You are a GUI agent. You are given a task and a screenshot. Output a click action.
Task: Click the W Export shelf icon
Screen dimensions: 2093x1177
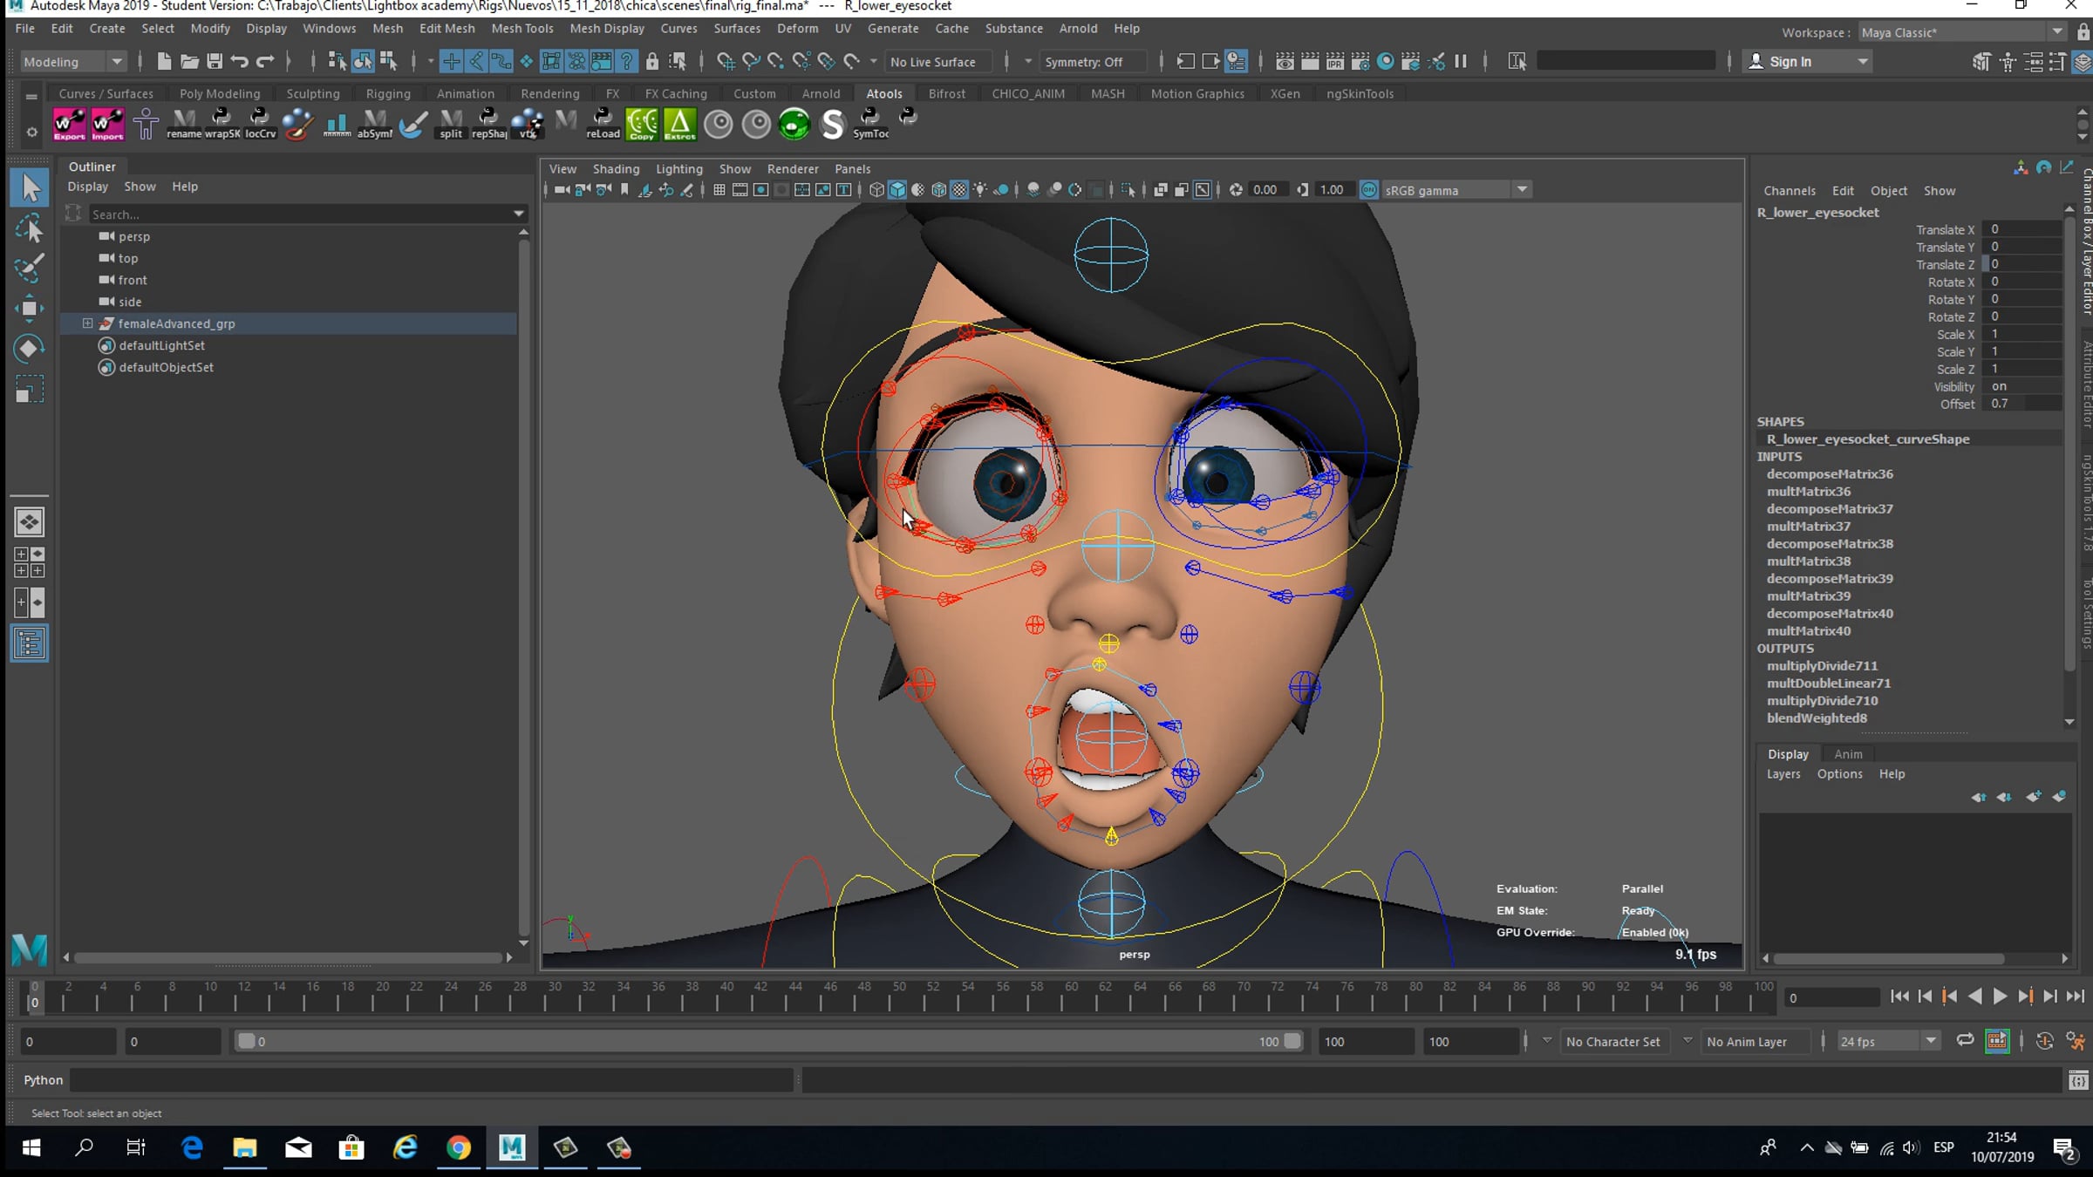pyautogui.click(x=69, y=124)
